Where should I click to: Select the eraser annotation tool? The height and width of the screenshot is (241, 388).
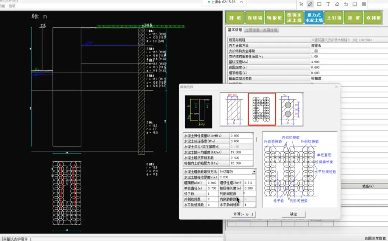click(337, 4)
